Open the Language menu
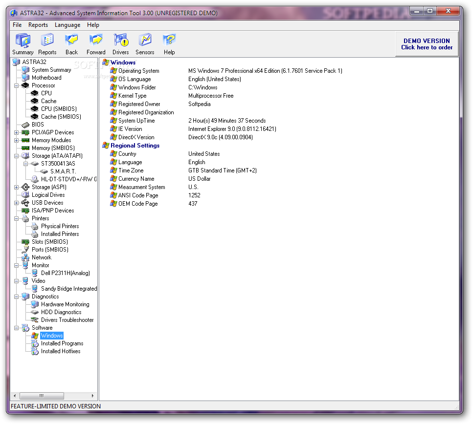The width and height of the screenshot is (473, 424). (x=68, y=25)
